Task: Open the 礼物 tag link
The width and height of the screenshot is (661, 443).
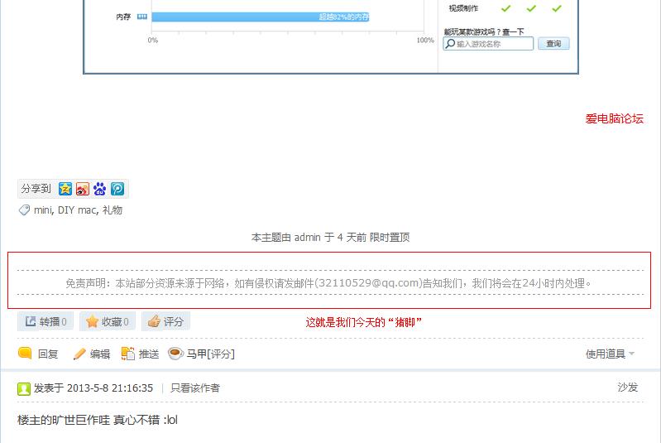Action: point(113,209)
